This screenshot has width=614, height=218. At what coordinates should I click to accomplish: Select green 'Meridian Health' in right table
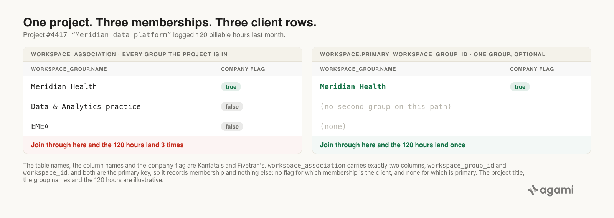pos(353,86)
